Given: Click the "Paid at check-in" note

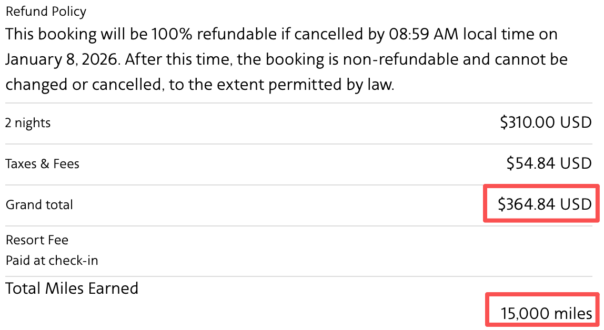Looking at the screenshot, I should [x=52, y=260].
